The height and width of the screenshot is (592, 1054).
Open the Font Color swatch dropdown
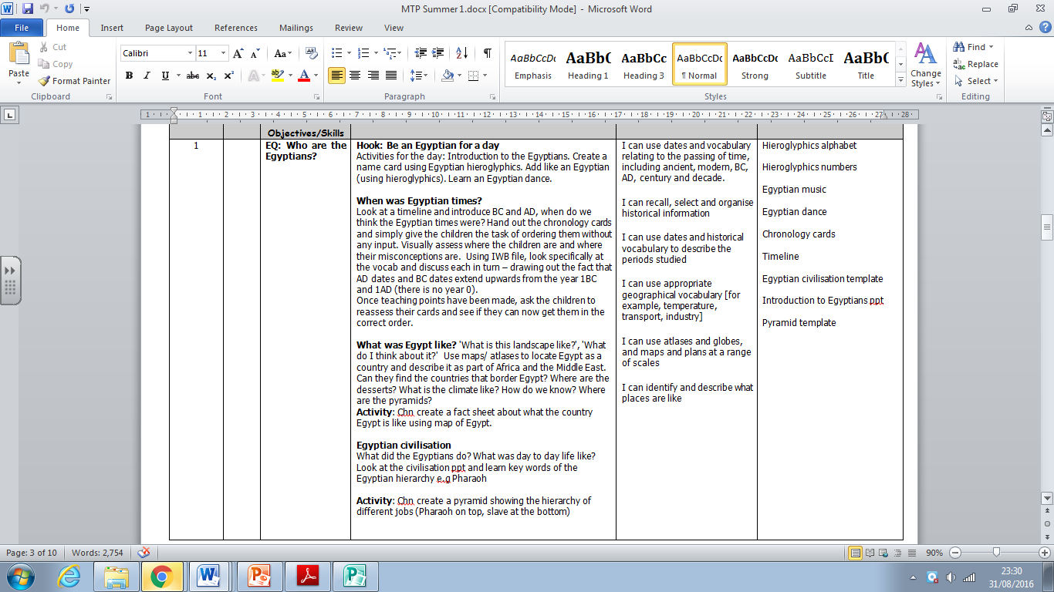click(317, 76)
